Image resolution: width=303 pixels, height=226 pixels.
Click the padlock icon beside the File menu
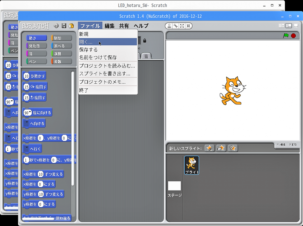[144, 41]
